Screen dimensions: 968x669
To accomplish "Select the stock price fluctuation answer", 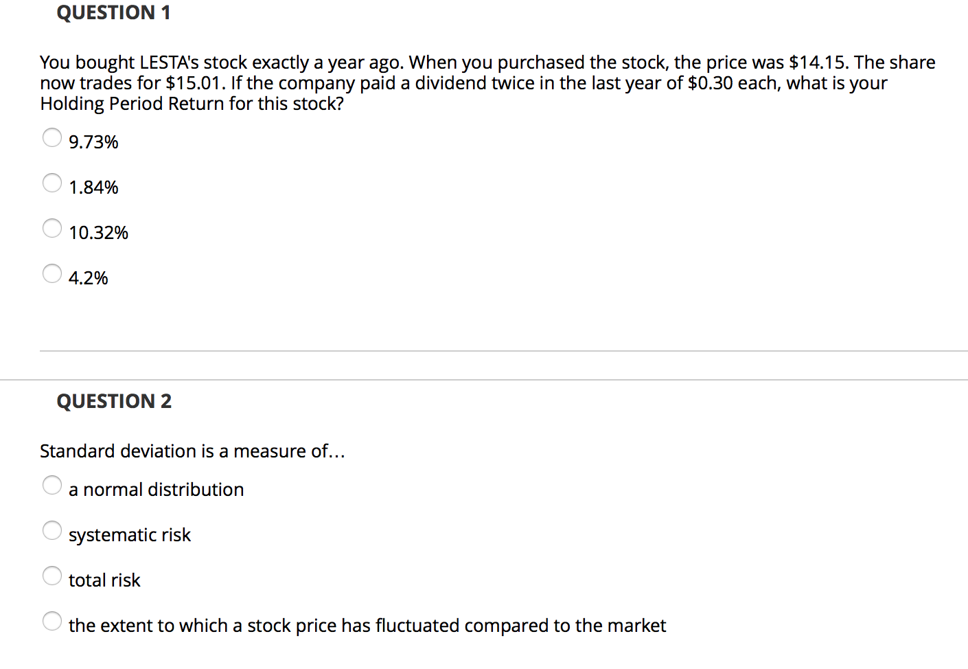I will click(52, 621).
